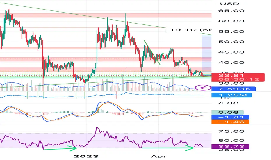Select the blue 7.593K volume label
Image resolution: width=271 pixels, height=160 pixels.
pos(233,89)
